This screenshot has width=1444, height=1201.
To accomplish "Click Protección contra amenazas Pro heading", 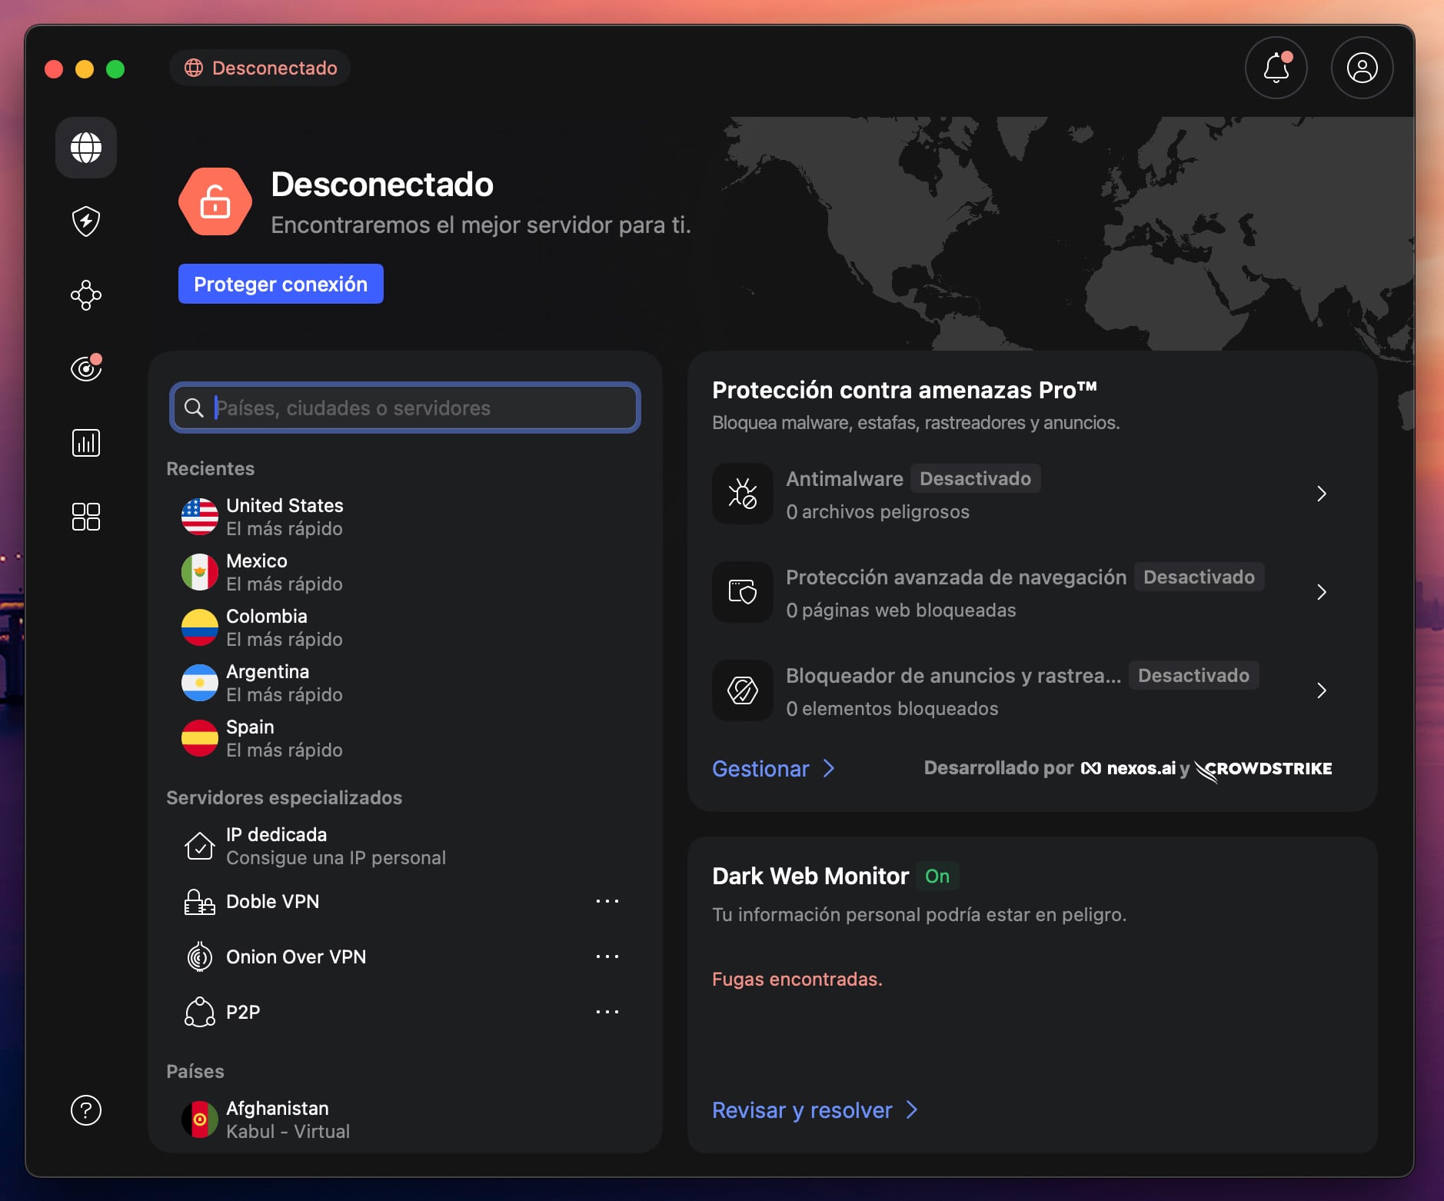I will (x=904, y=390).
